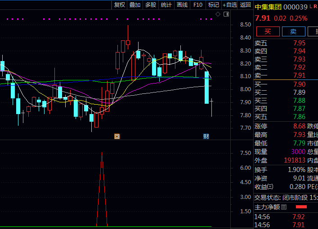Select the 多股 multi-stock view
318x229 pixels.
coord(150,5)
